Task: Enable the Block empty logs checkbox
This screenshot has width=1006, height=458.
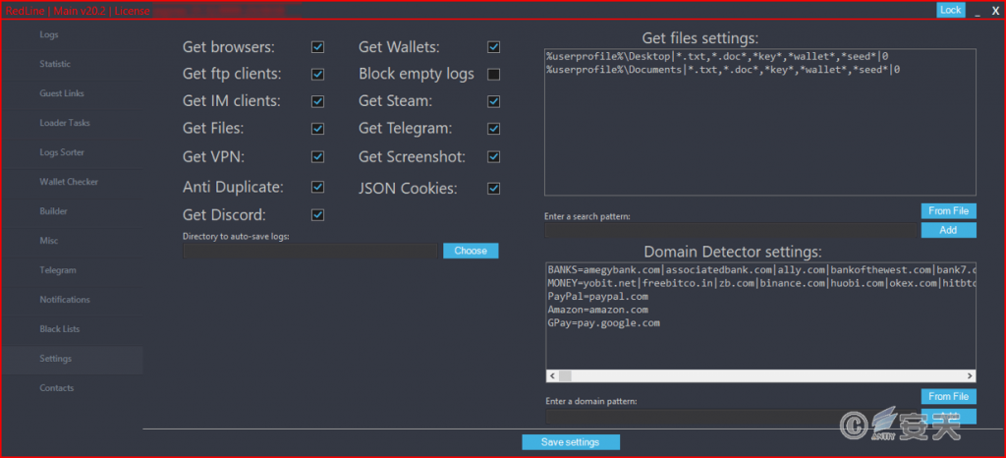Action: pos(493,75)
